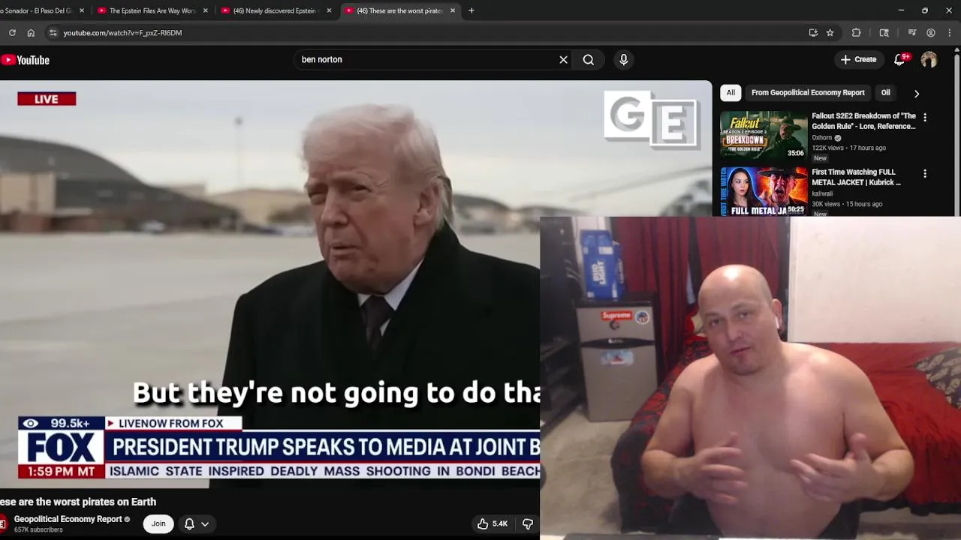Install the page as an app icon

[813, 33]
